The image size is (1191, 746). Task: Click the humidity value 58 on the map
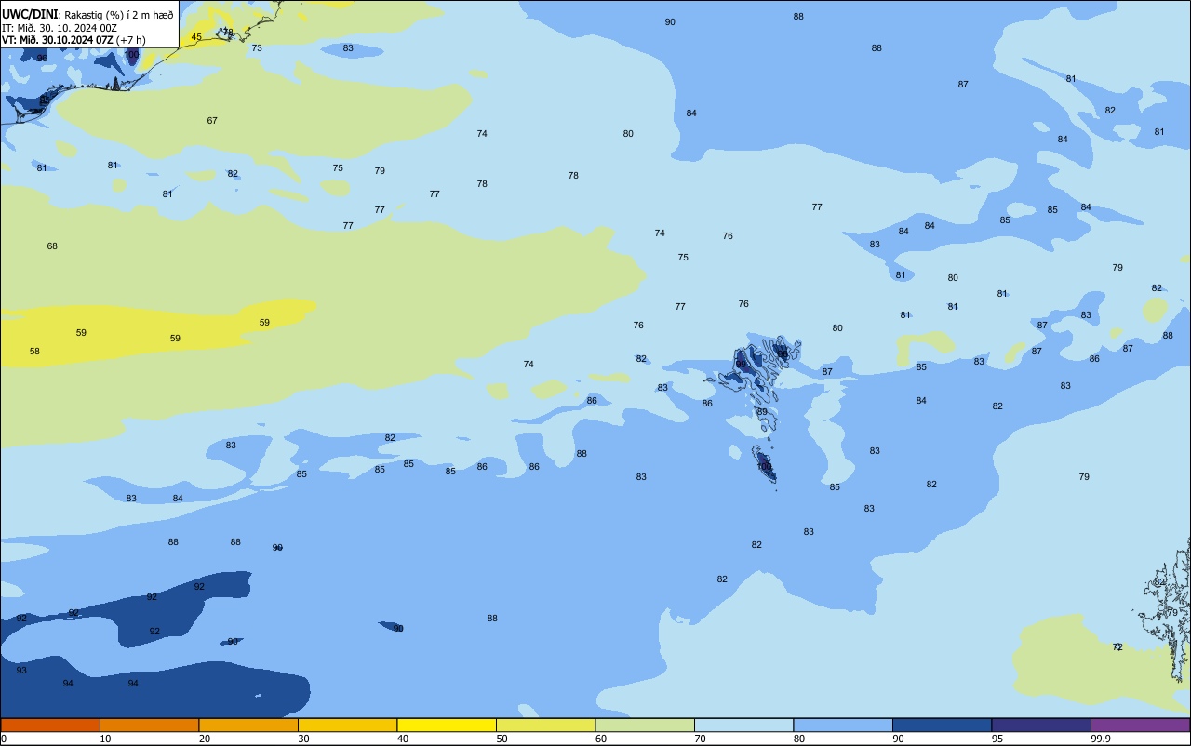[x=34, y=352]
